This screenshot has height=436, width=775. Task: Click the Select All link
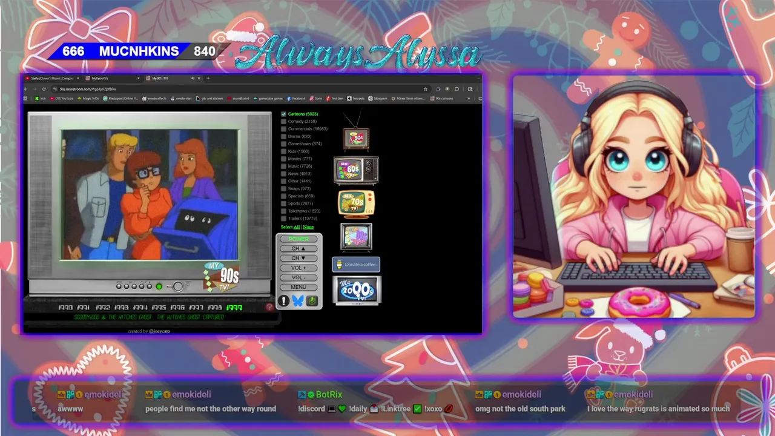pos(297,227)
